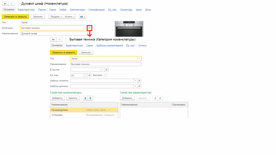Click Atlant, Beko, Bosh values cell
This screenshot has height=155, width=276.
click(x=101, y=110)
